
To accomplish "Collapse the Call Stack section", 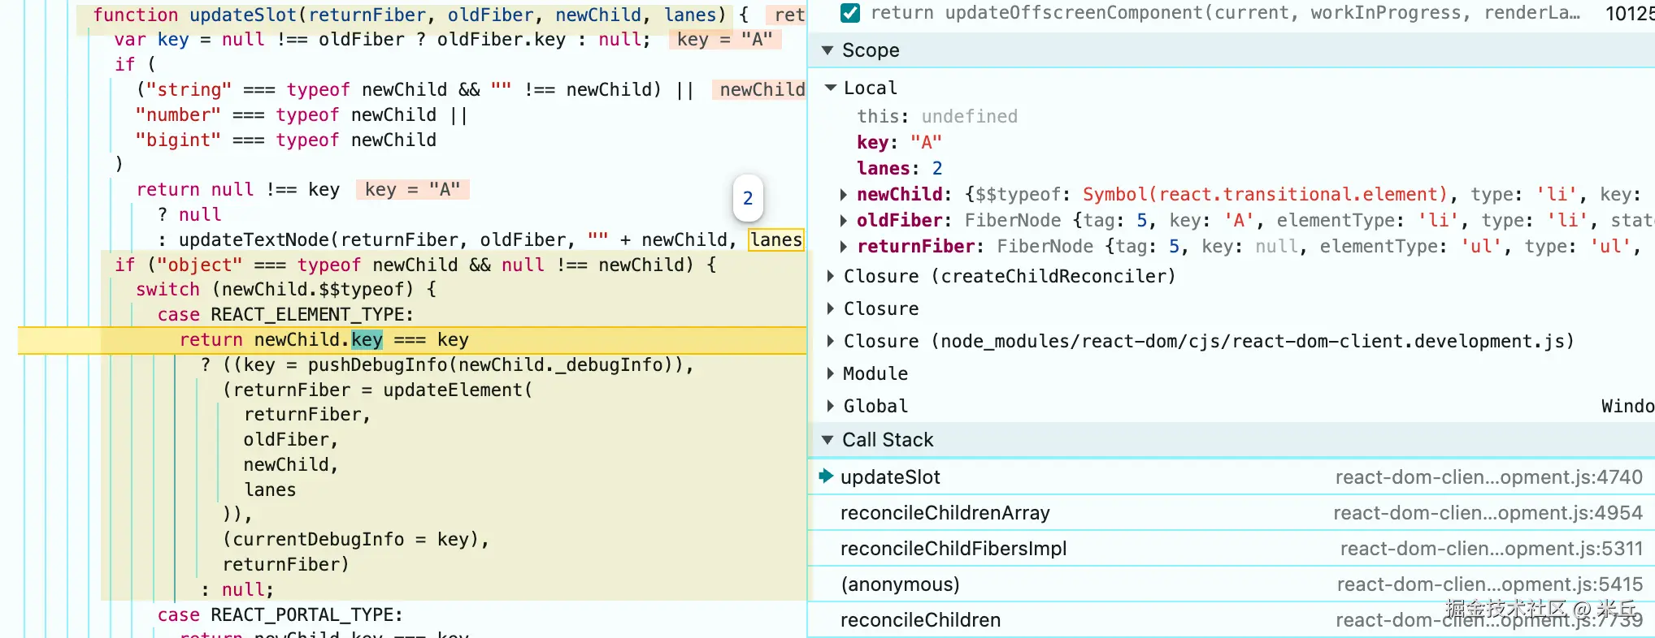I will point(827,440).
